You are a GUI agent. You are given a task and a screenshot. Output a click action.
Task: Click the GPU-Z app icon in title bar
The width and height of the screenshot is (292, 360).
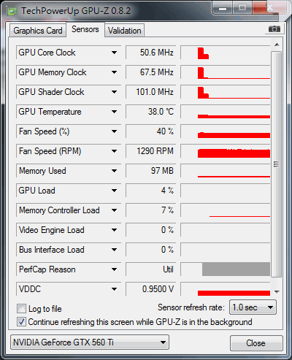click(x=12, y=11)
